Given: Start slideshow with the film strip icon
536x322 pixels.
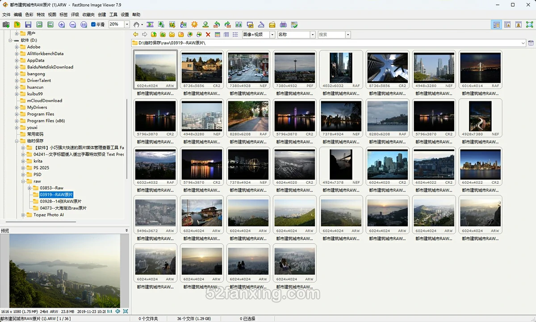Looking at the screenshot, I should [x=150, y=25].
